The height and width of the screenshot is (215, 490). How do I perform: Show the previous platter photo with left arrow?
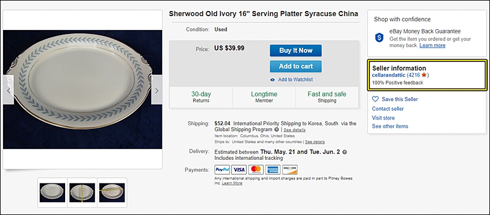[x=9, y=91]
